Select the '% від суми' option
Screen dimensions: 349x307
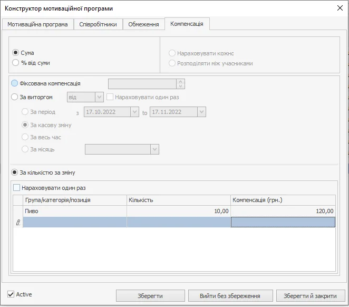pos(15,63)
